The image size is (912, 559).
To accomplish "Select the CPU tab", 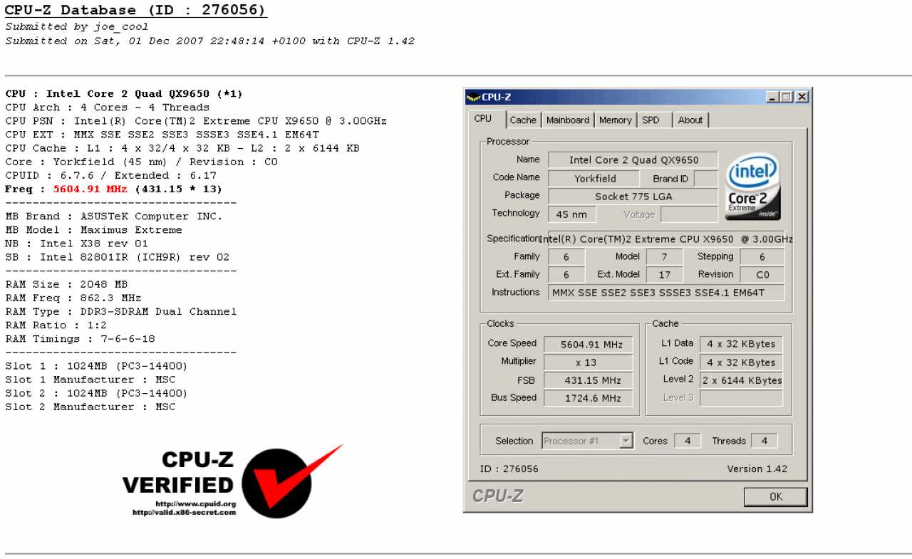I will tap(484, 119).
